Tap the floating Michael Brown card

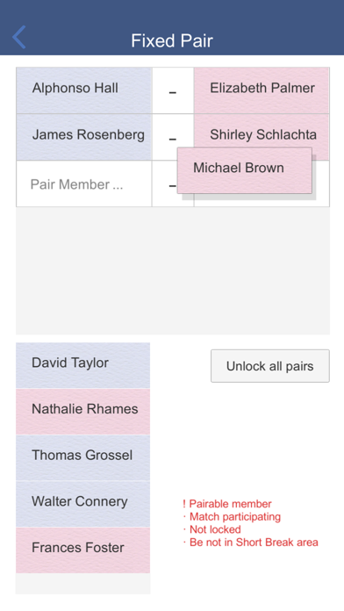245,170
